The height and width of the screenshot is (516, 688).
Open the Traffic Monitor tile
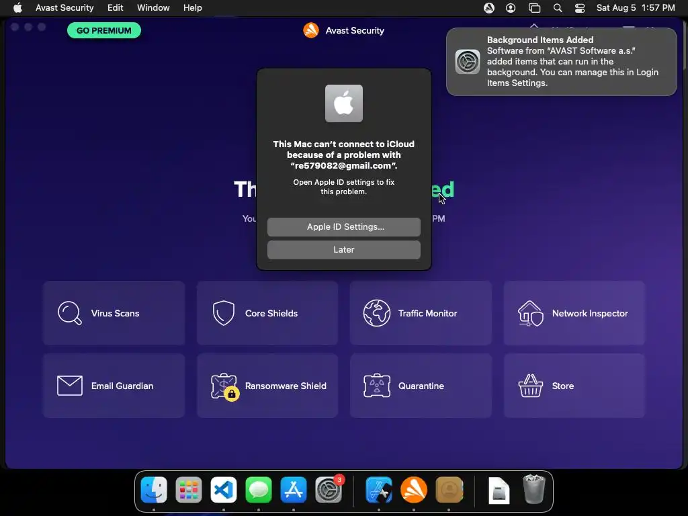[421, 313]
